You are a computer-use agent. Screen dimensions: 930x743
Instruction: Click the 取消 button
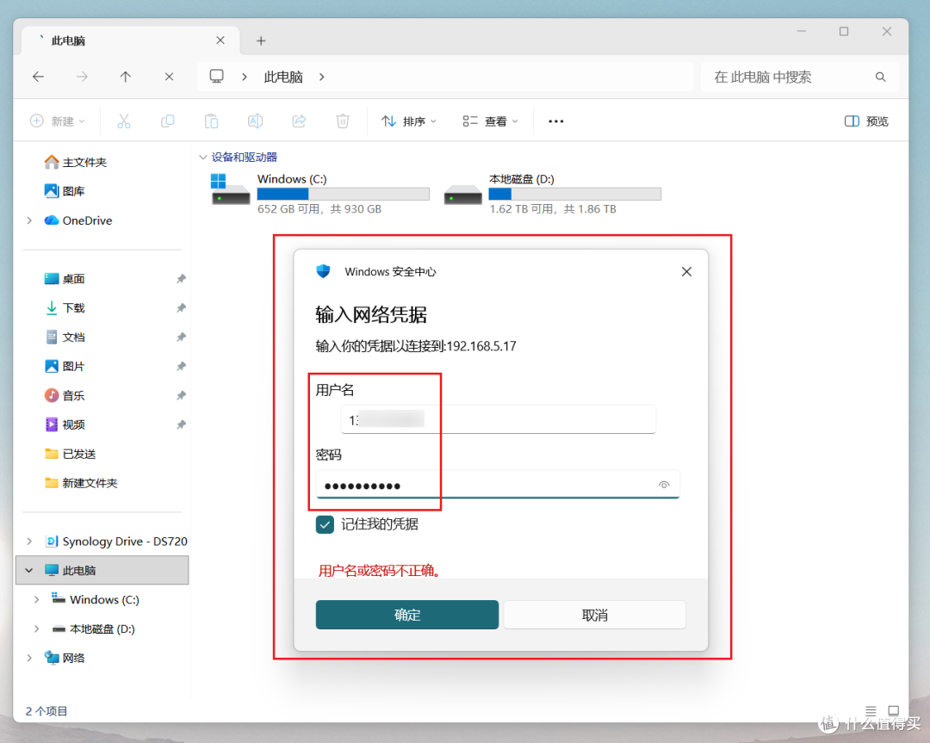(595, 615)
